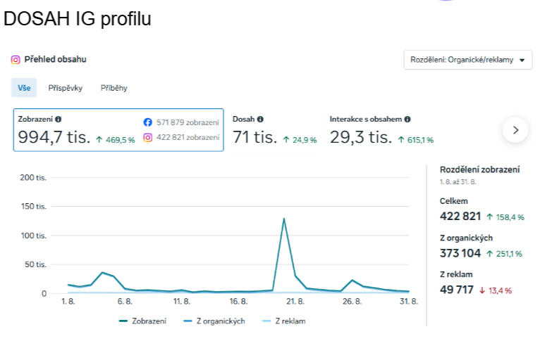Click the 200 tis. axis label
Screen dimensions: 540x341
33,178
